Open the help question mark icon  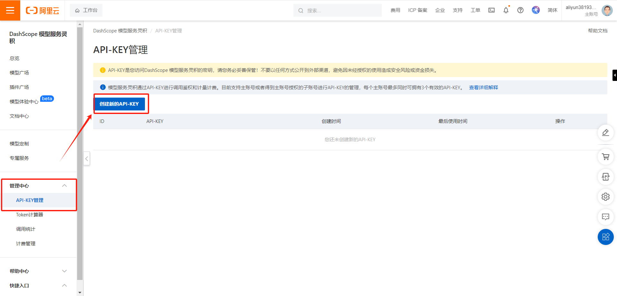[x=520, y=10]
